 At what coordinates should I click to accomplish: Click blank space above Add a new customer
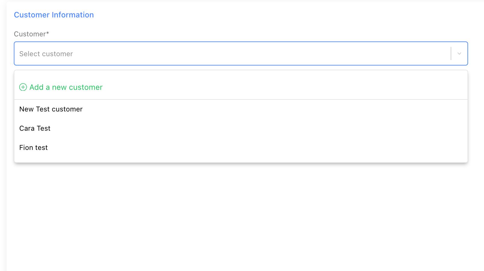point(240,76)
